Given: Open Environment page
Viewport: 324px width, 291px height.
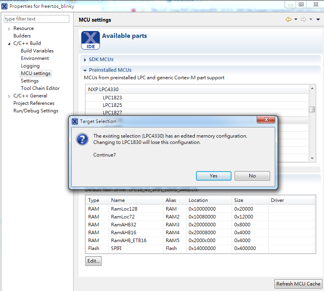Looking at the screenshot, I should pos(35,58).
